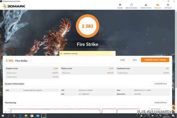This screenshot has width=177, height=118.
Task: Select the Combined test row
Action: [143, 73]
